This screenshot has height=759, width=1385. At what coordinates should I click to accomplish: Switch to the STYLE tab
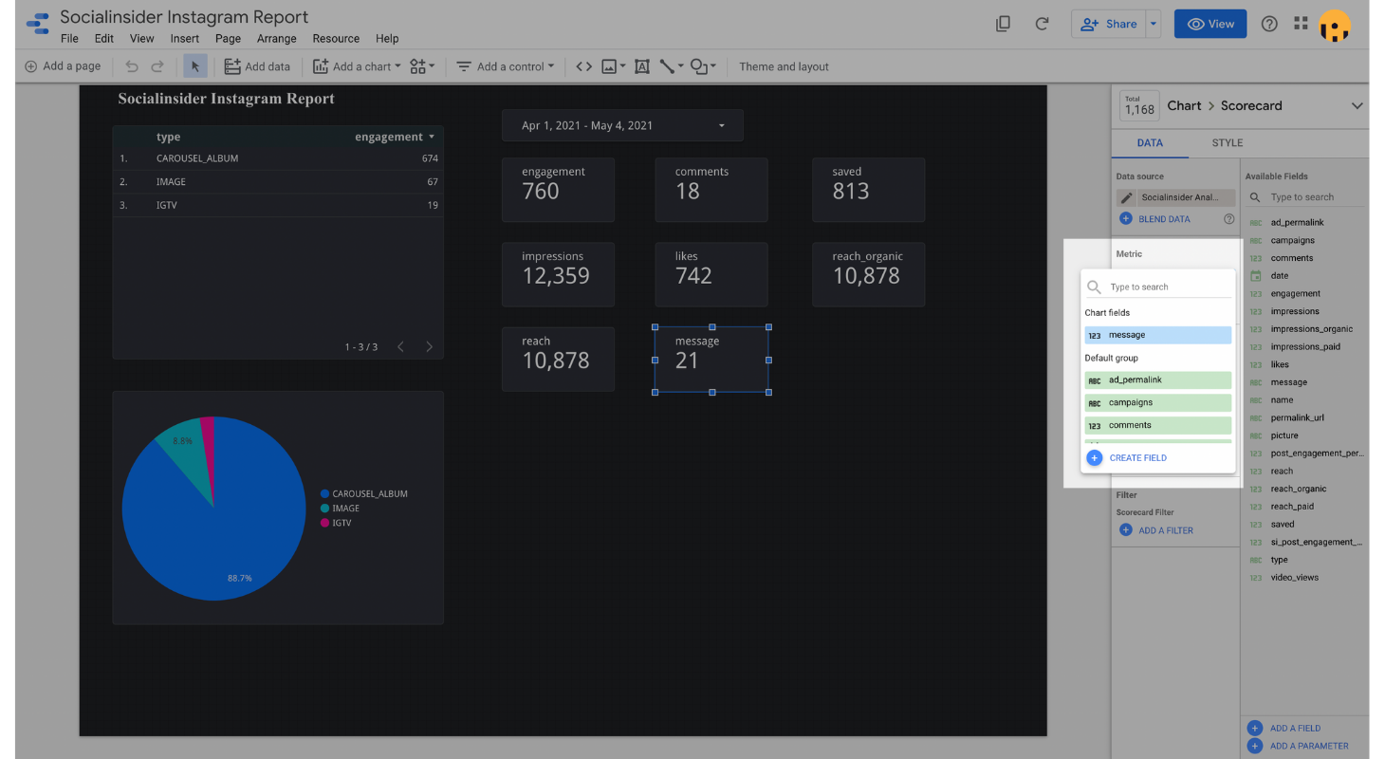(1227, 143)
